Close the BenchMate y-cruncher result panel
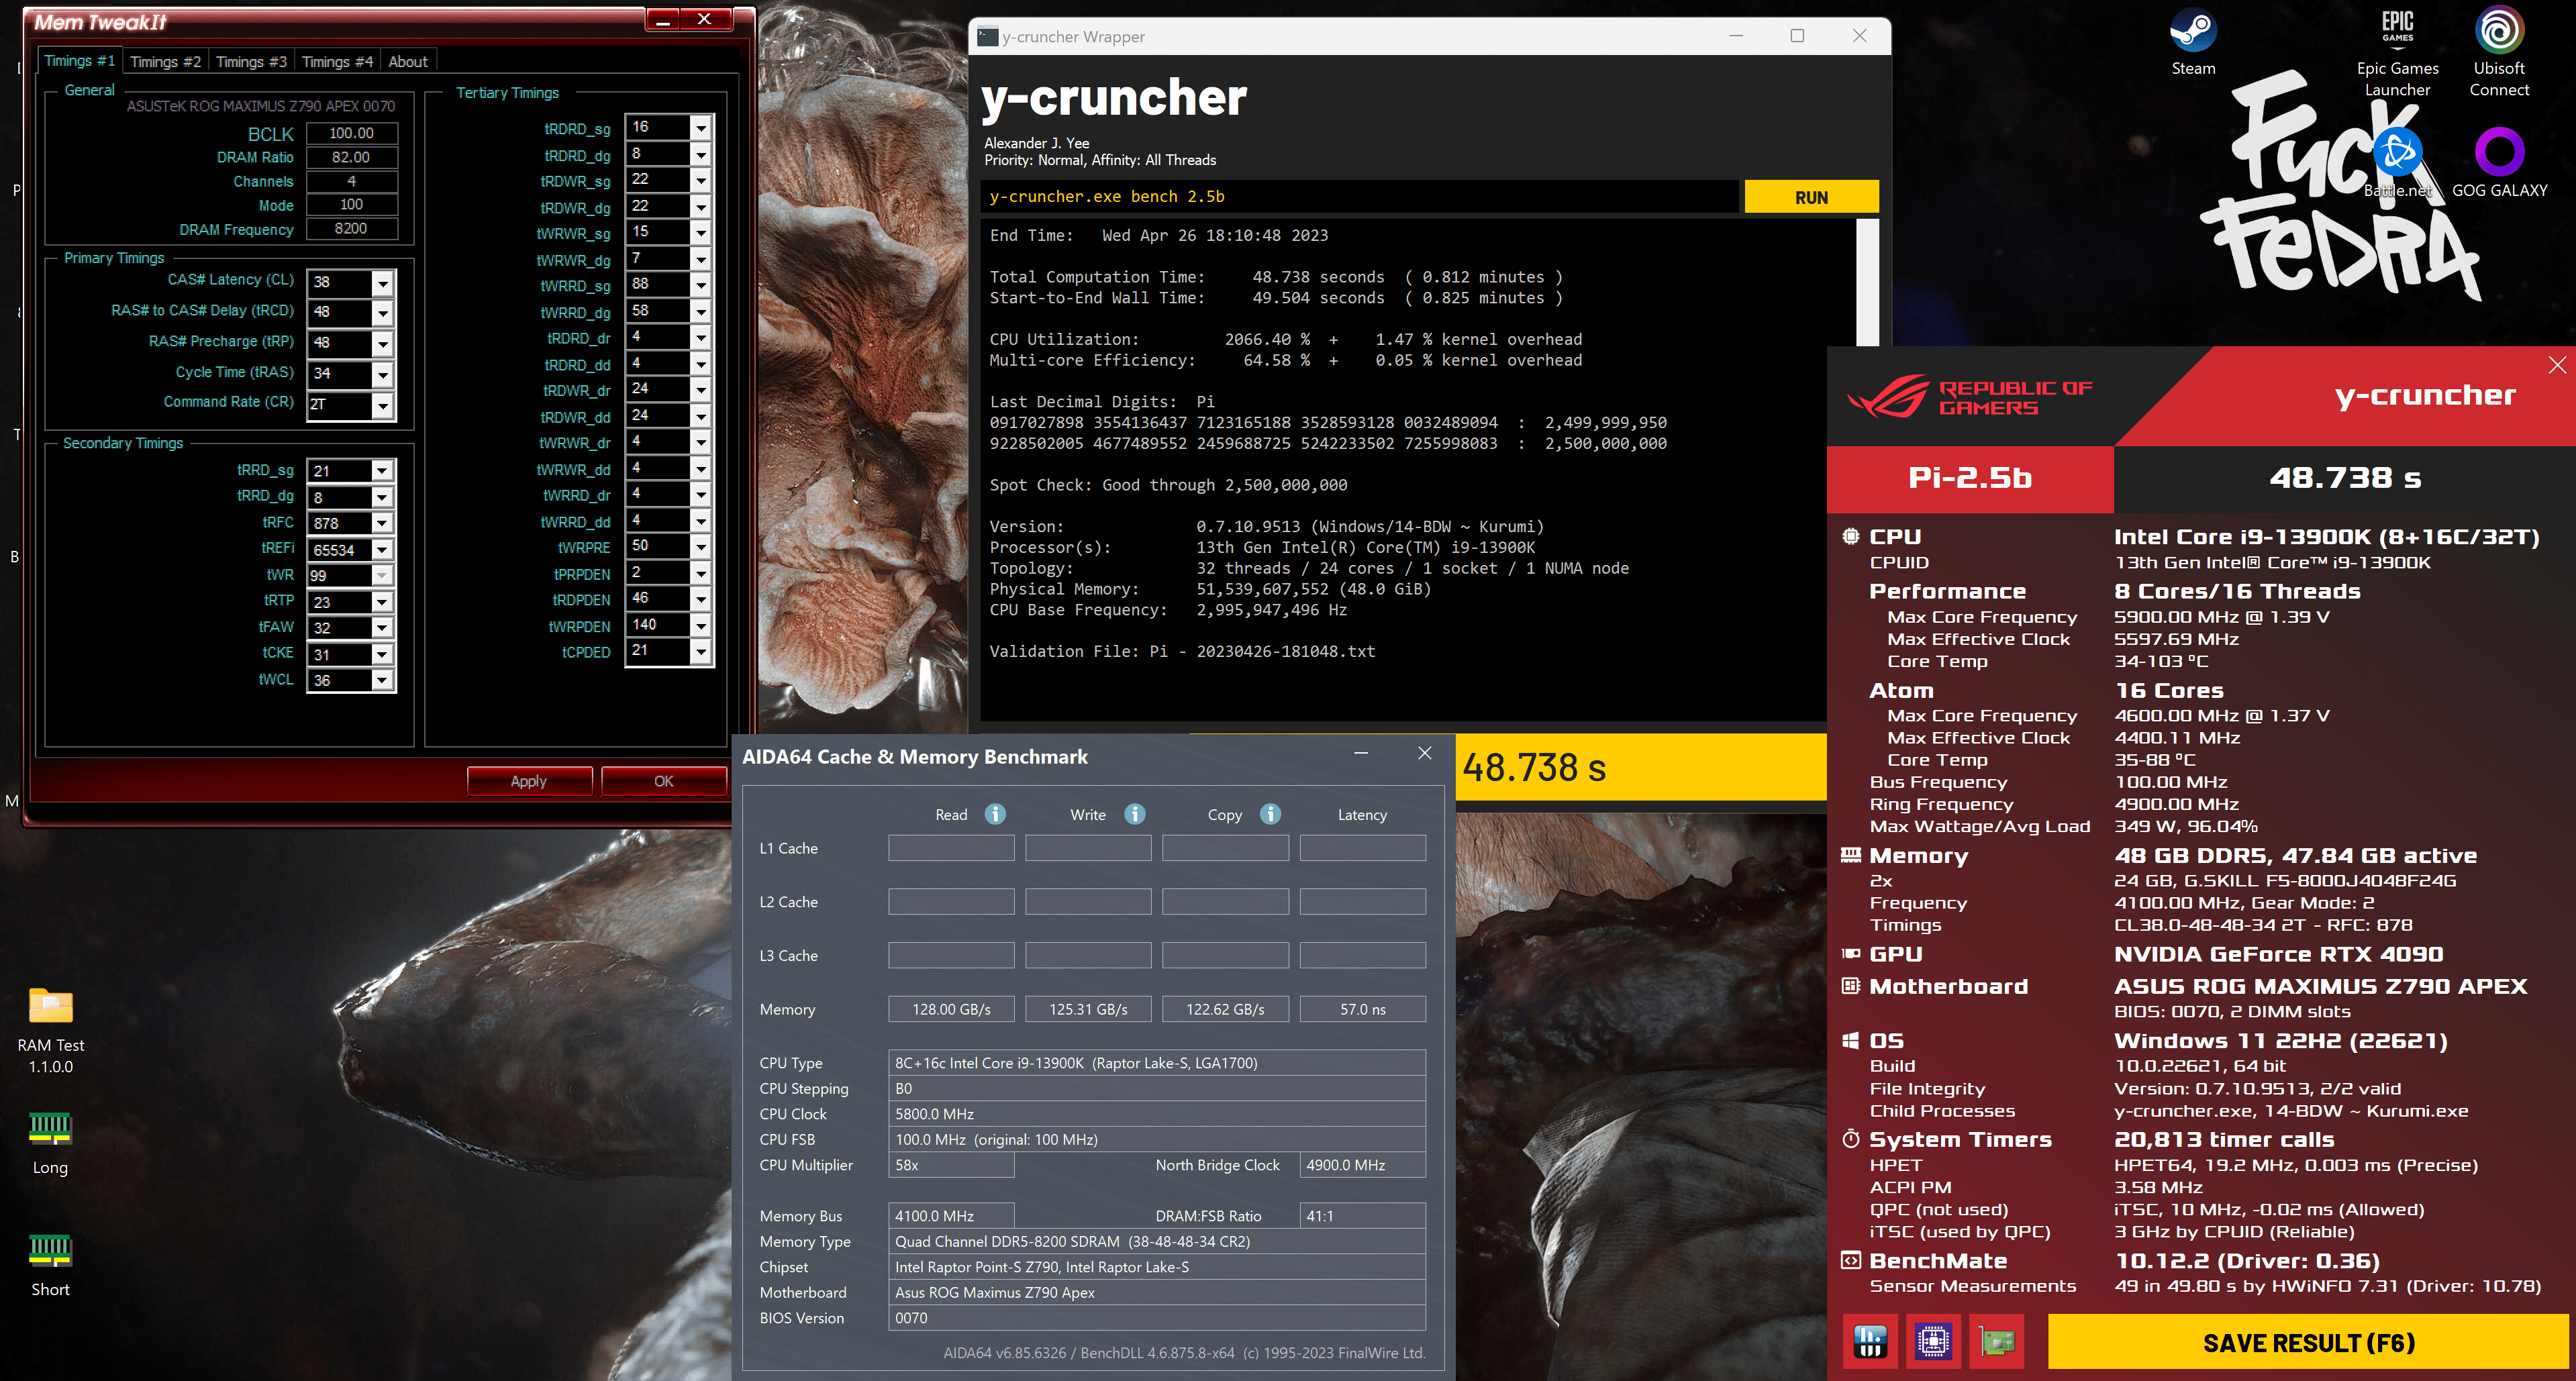Screen dimensions: 2576x1381 [x=2557, y=365]
